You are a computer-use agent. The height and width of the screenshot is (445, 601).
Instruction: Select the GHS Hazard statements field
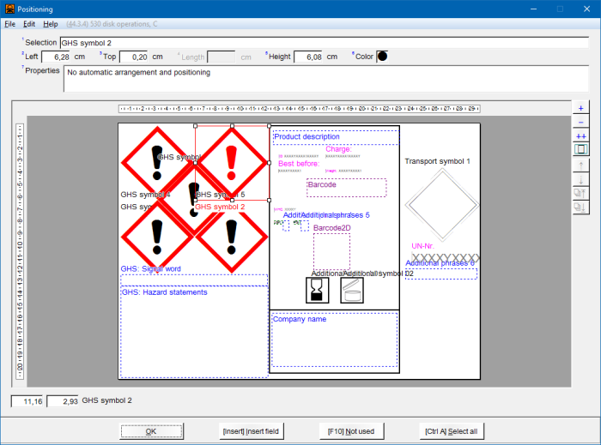[193, 331]
